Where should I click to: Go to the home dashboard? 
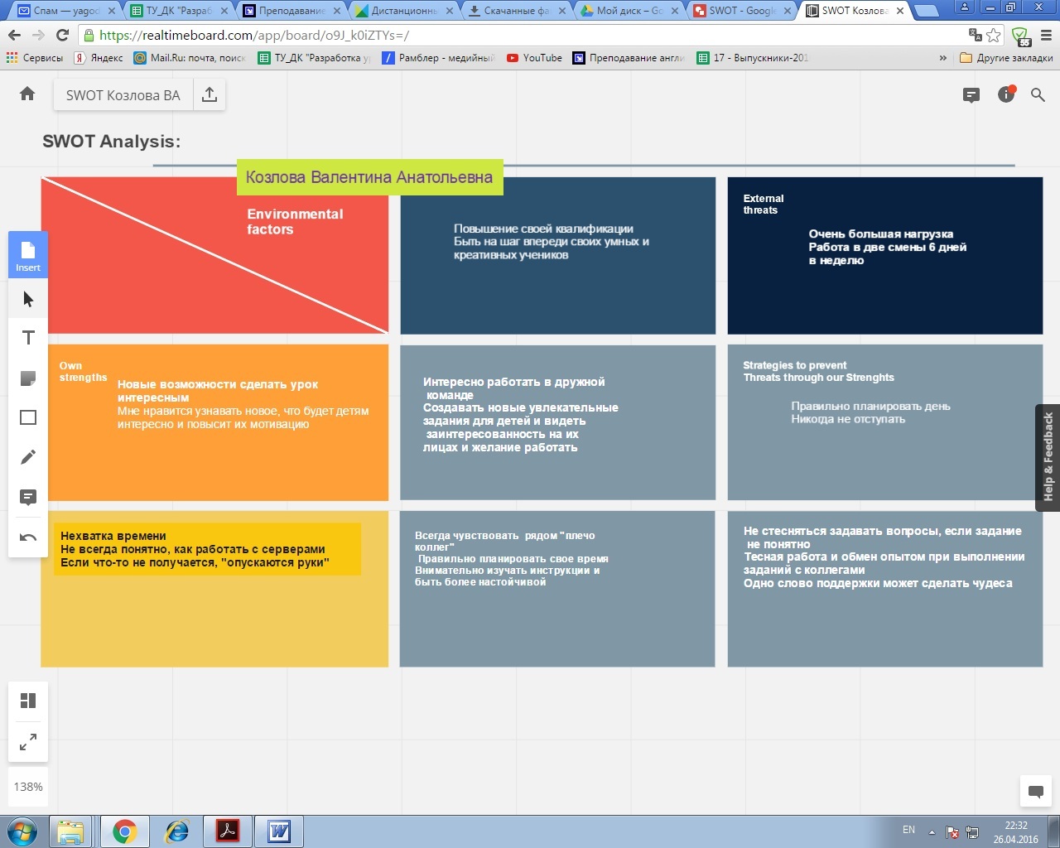point(27,94)
